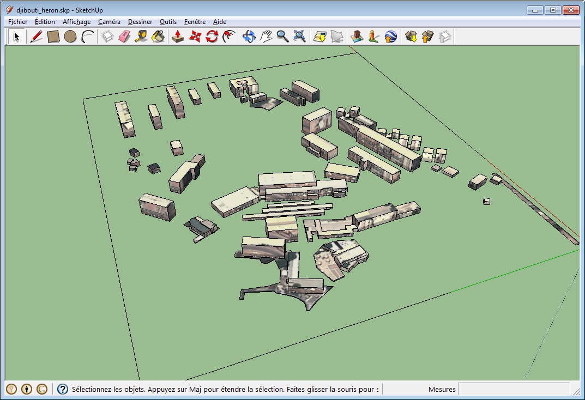Click the Photo Textures icon
Screen dimensions: 585x400
(373, 37)
